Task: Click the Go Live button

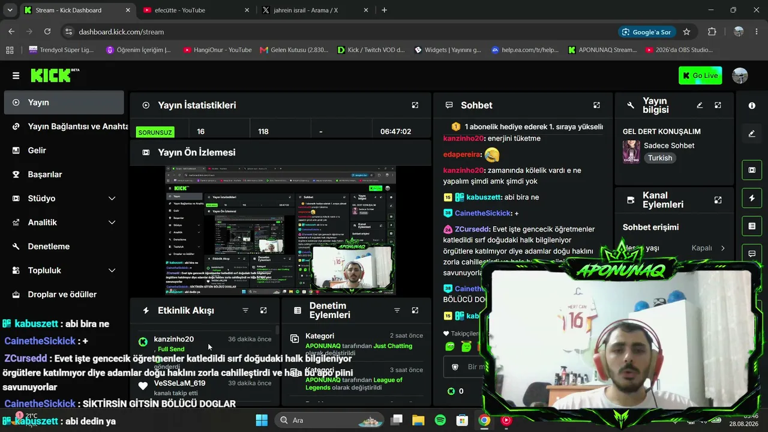Action: (x=700, y=76)
